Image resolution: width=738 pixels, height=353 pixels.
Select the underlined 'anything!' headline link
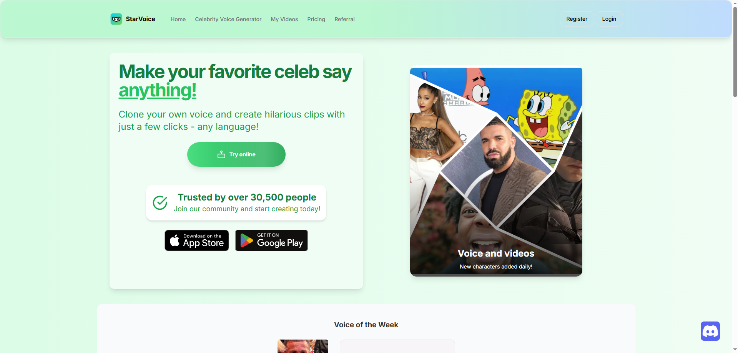click(157, 91)
